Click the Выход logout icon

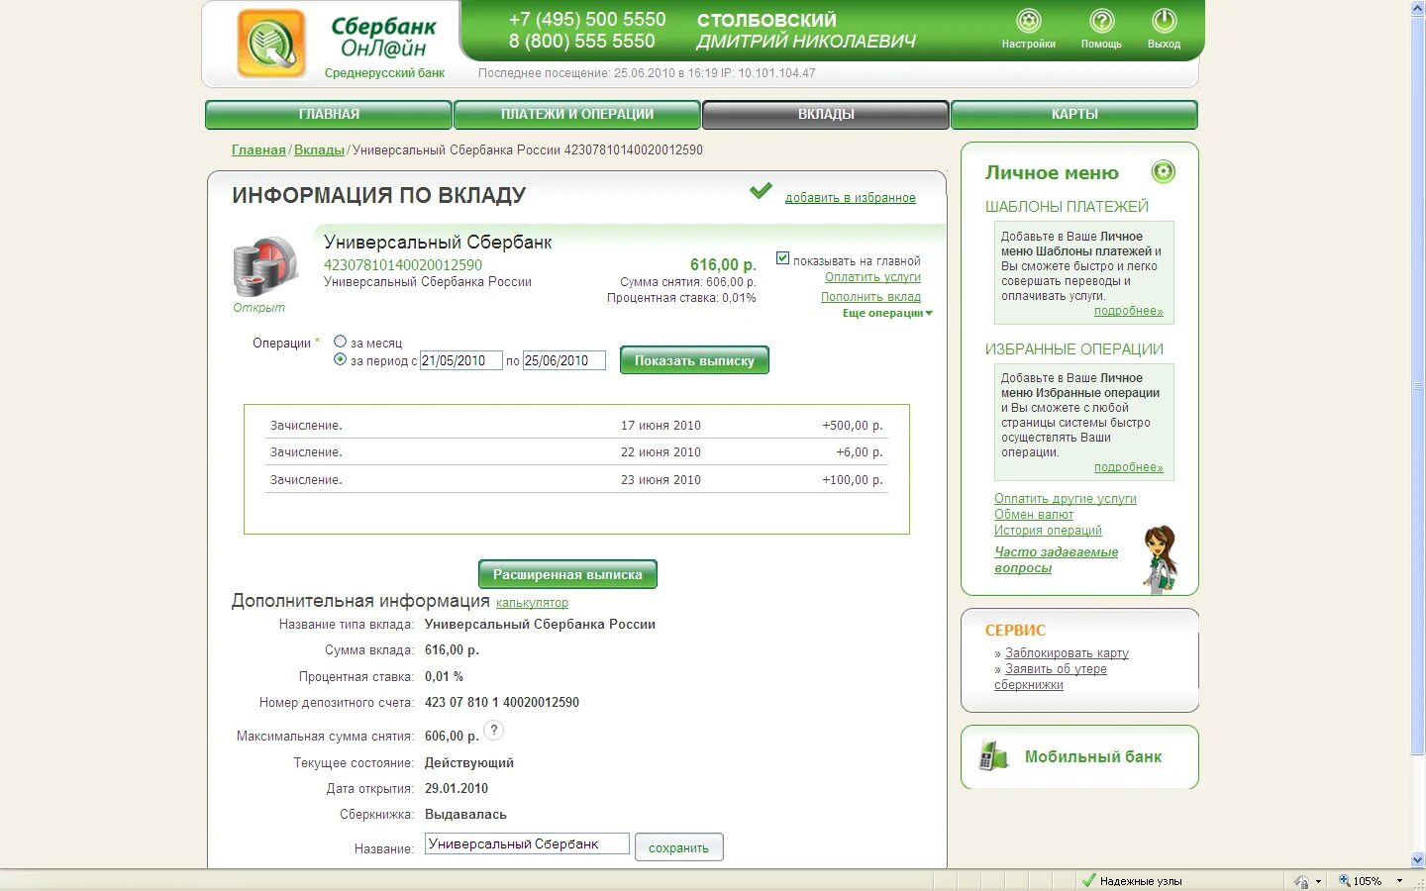pos(1164,21)
